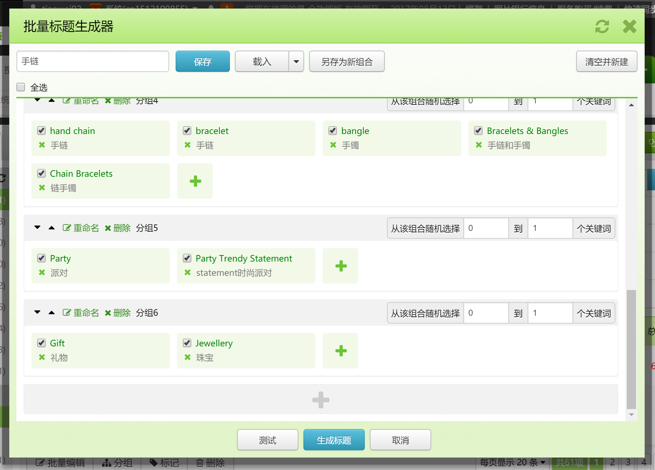
Task: Move group 分组6 down
Action: tap(37, 312)
